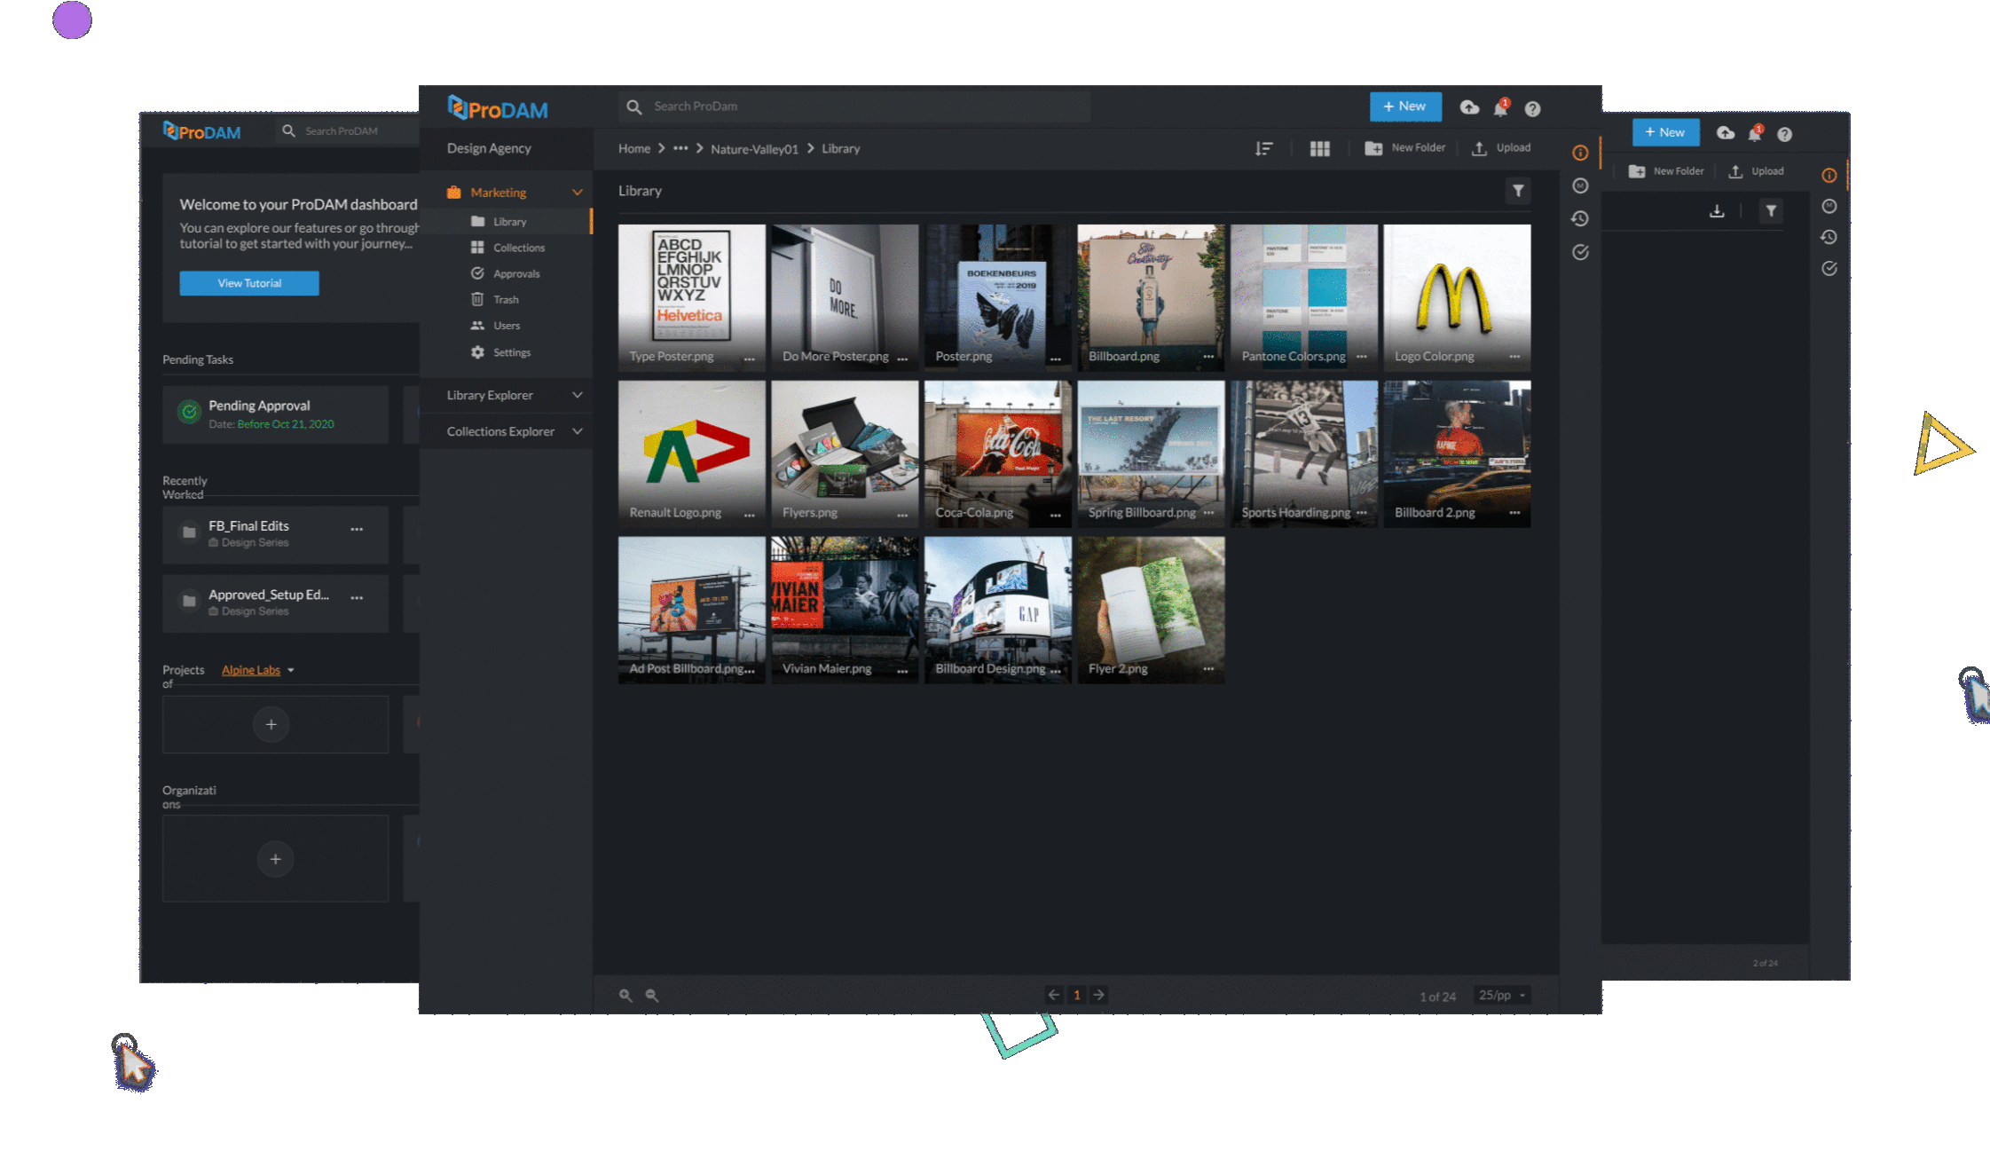
Task: Click the sort order icon in toolbar
Action: click(1264, 148)
